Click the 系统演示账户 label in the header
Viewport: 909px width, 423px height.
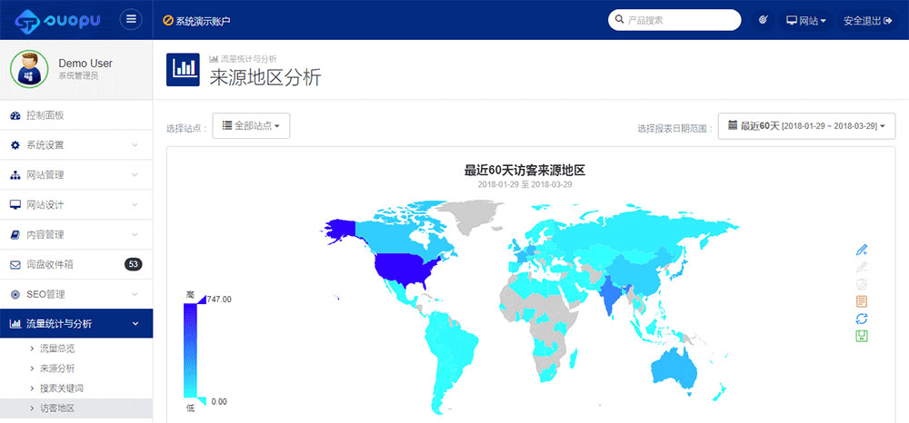tap(203, 21)
